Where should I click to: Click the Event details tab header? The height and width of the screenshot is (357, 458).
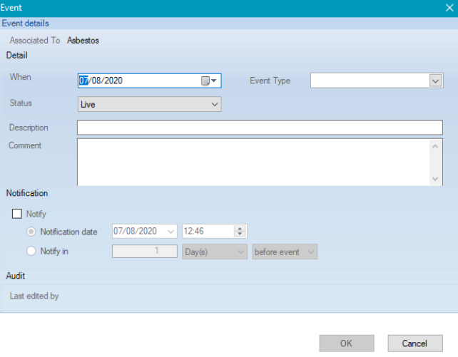click(x=25, y=24)
